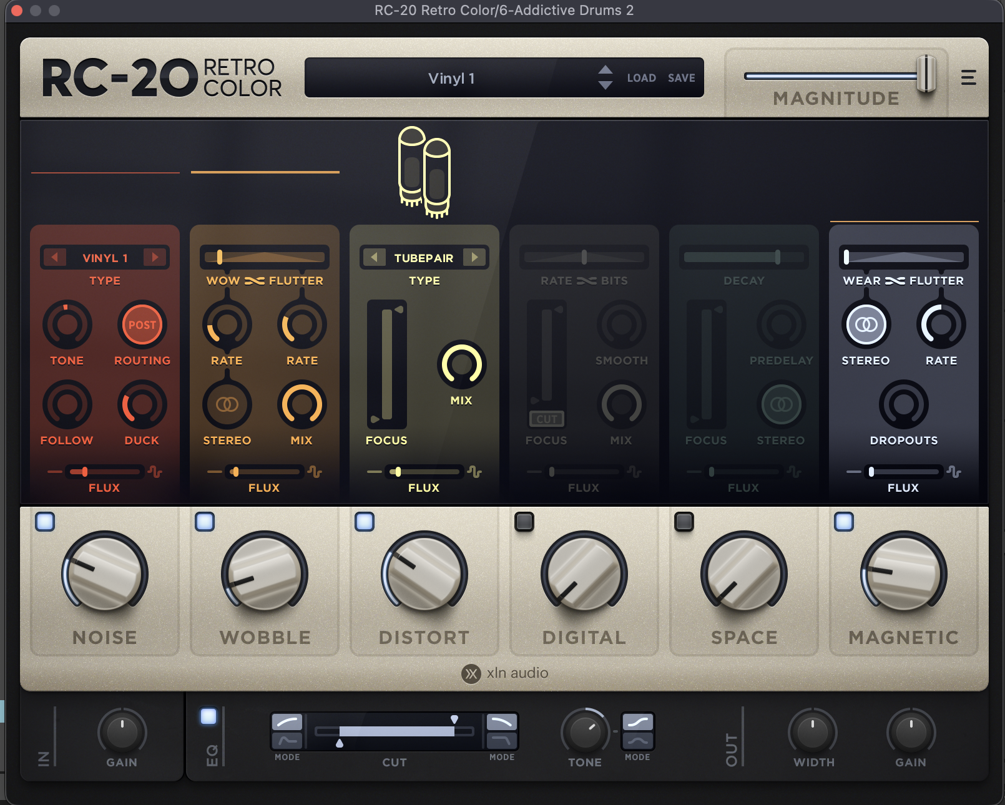
Task: Click the left arrow on TUBEPAIR selector
Action: tap(374, 257)
